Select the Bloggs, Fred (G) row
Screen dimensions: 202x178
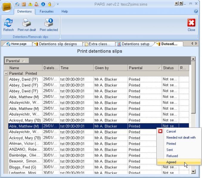point(99,167)
